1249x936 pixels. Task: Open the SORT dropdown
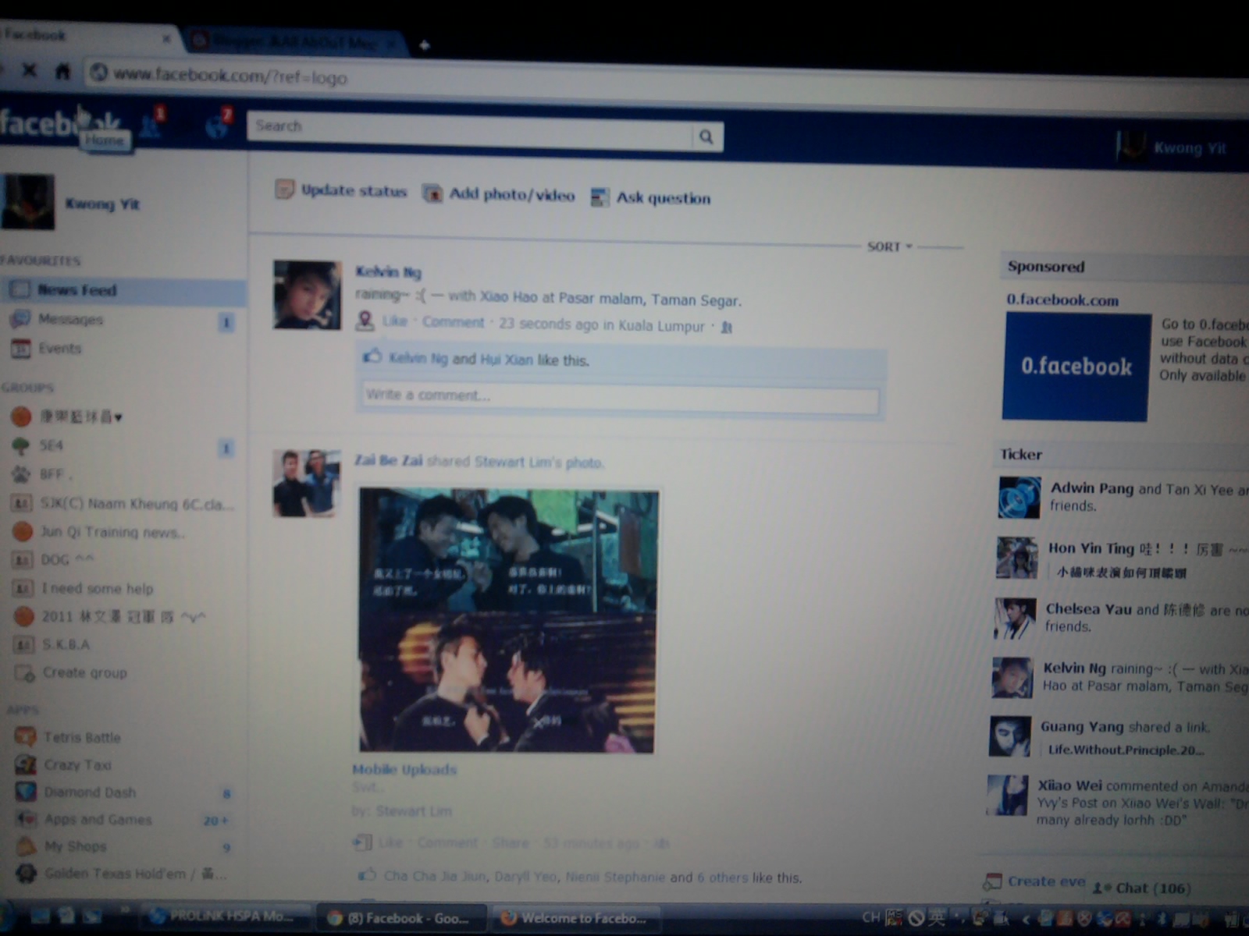[x=889, y=246]
